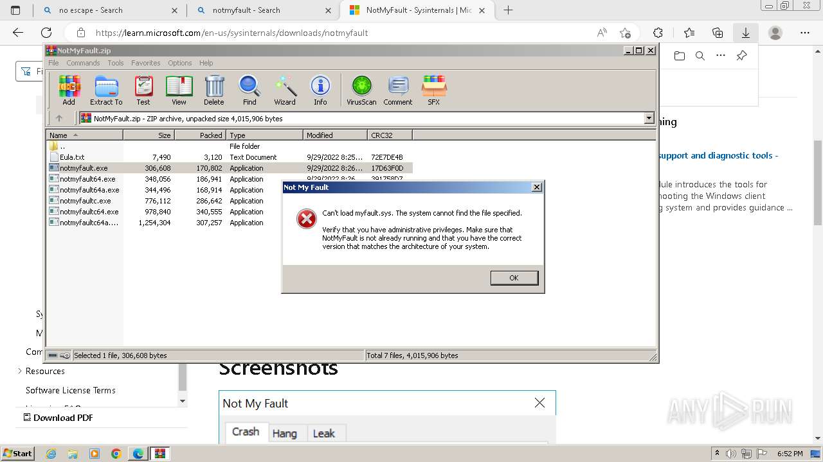Click the Delete trash icon
Image resolution: width=823 pixels, height=462 pixels.
pos(214,90)
